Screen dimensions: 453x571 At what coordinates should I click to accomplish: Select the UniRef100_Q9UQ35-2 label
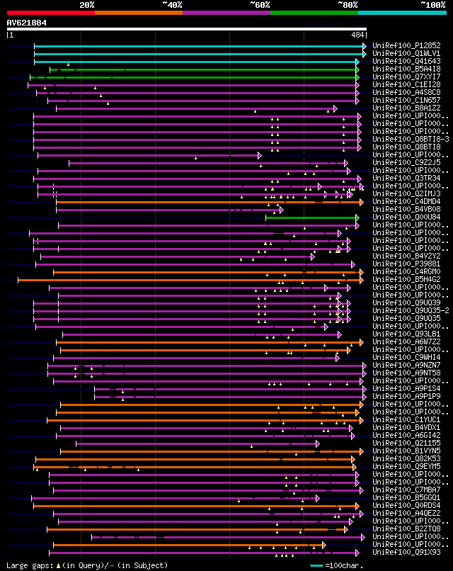coord(411,310)
